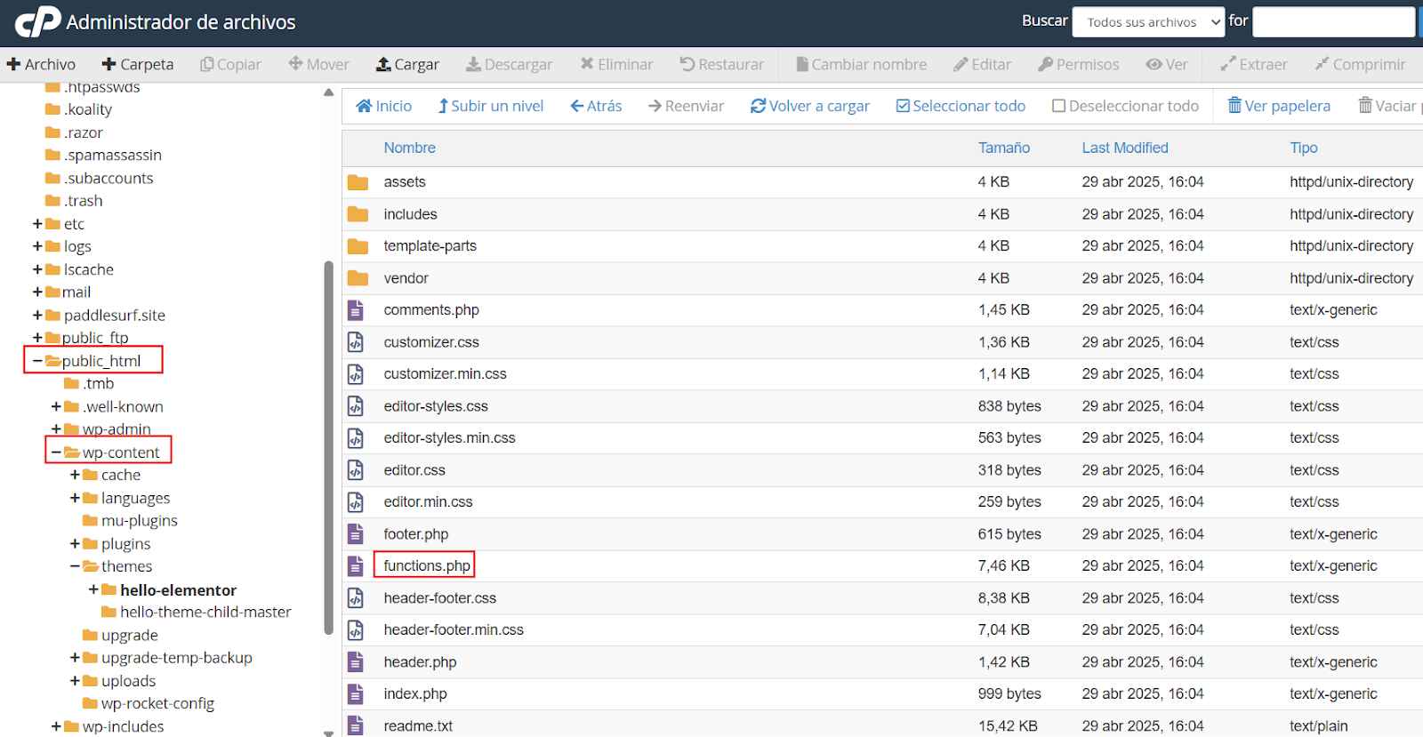Expand the lscache folder in tree
The width and height of the screenshot is (1423, 737).
pos(37,269)
